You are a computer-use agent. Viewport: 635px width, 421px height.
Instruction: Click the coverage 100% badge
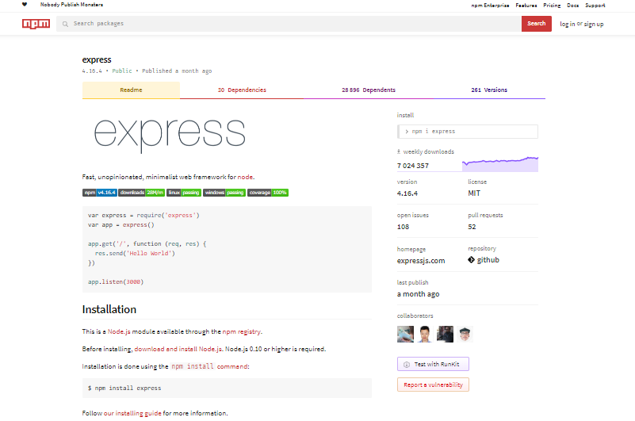coord(268,193)
